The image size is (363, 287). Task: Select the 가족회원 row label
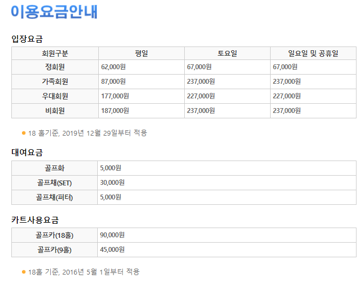click(55, 82)
